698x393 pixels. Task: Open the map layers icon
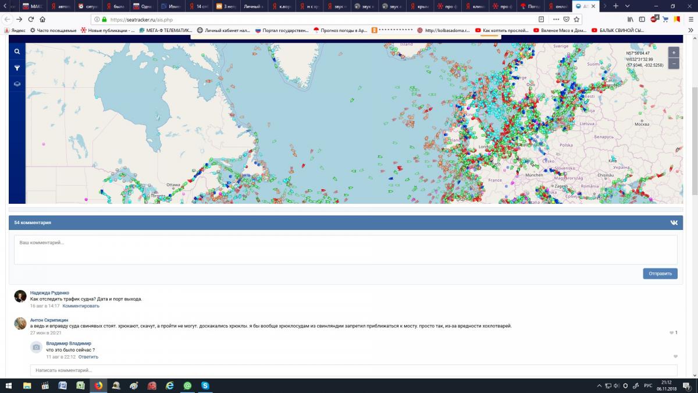pos(17,84)
